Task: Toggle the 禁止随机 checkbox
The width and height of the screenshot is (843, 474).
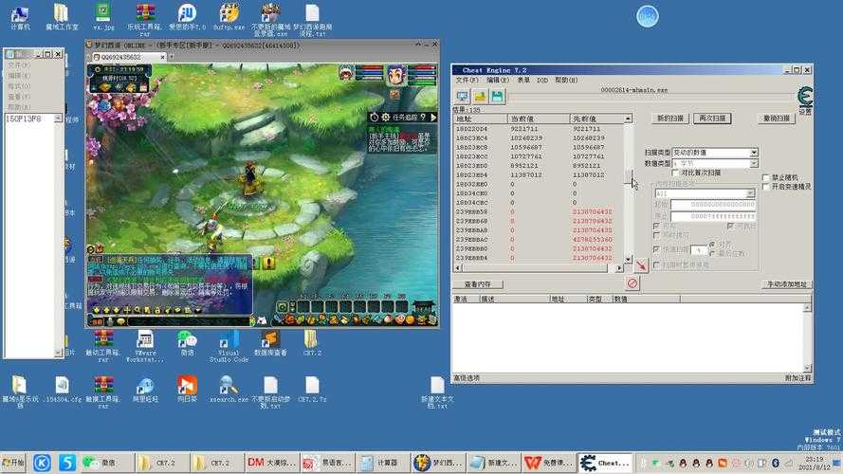Action: coord(765,177)
